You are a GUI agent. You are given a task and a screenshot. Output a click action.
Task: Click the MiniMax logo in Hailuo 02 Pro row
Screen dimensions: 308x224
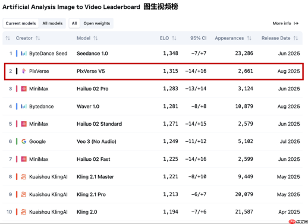pyautogui.click(x=24, y=89)
